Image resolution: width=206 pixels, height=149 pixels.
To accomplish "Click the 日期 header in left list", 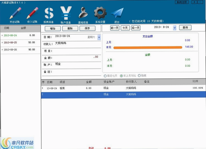I will (x=7, y=28).
